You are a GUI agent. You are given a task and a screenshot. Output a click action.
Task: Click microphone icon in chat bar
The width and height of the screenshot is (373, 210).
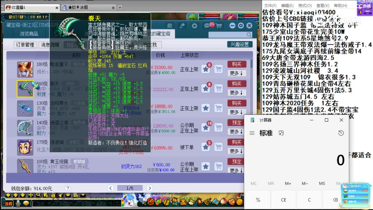click(x=18, y=203)
